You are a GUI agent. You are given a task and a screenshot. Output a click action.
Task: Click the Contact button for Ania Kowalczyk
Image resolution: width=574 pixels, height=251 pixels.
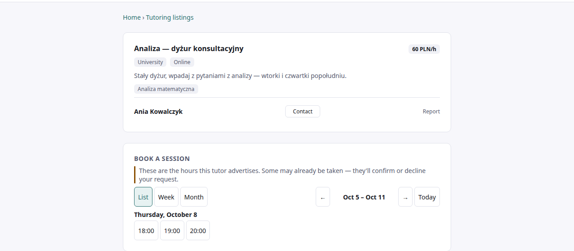[303, 112]
